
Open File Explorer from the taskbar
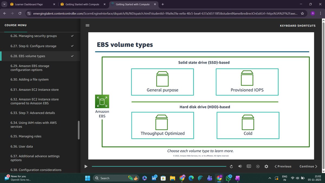tap(173, 178)
